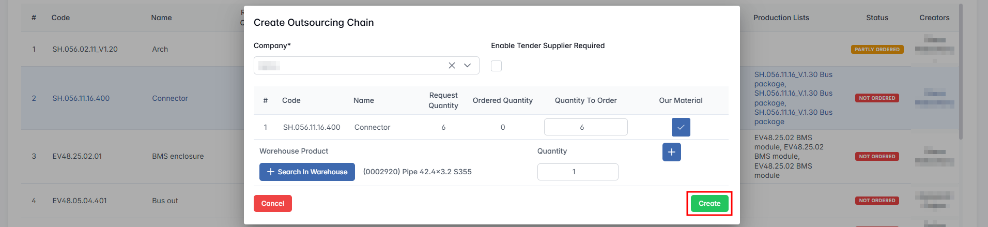Click NOT ORDERED badge for Connector row

tap(877, 98)
